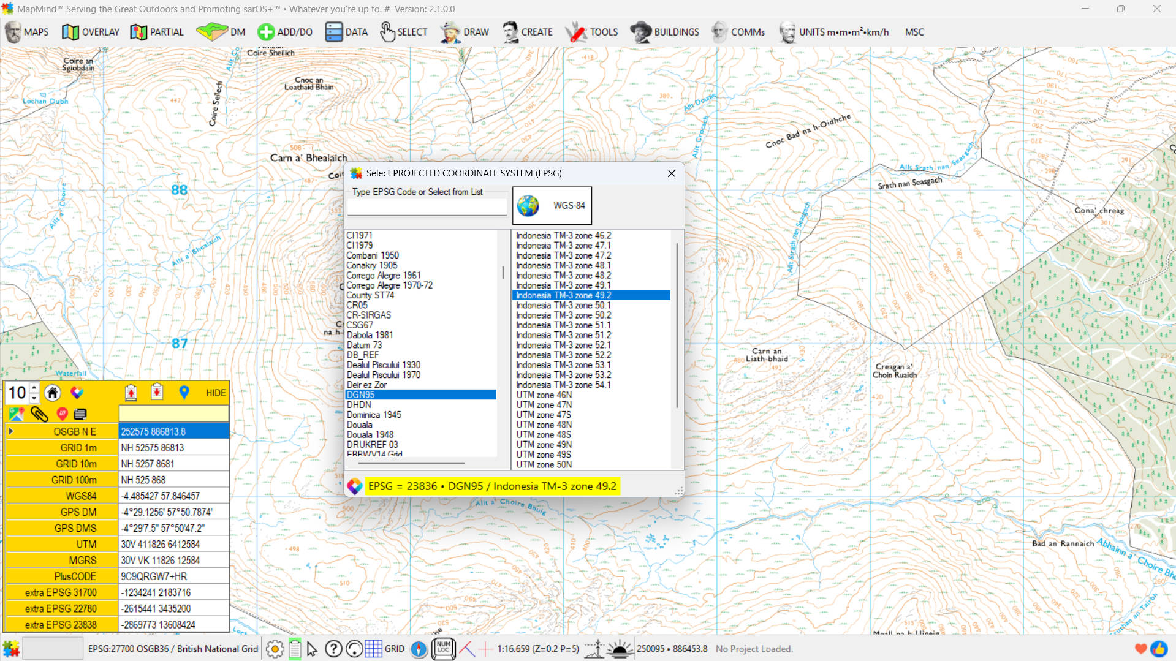Viewport: 1176px width, 661px height.
Task: Decrease the coordinate panel spinner value
Action: pyautogui.click(x=34, y=398)
